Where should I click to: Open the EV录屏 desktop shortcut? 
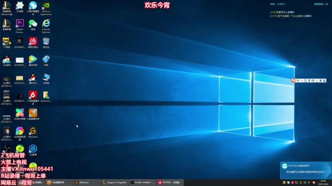(20, 7)
